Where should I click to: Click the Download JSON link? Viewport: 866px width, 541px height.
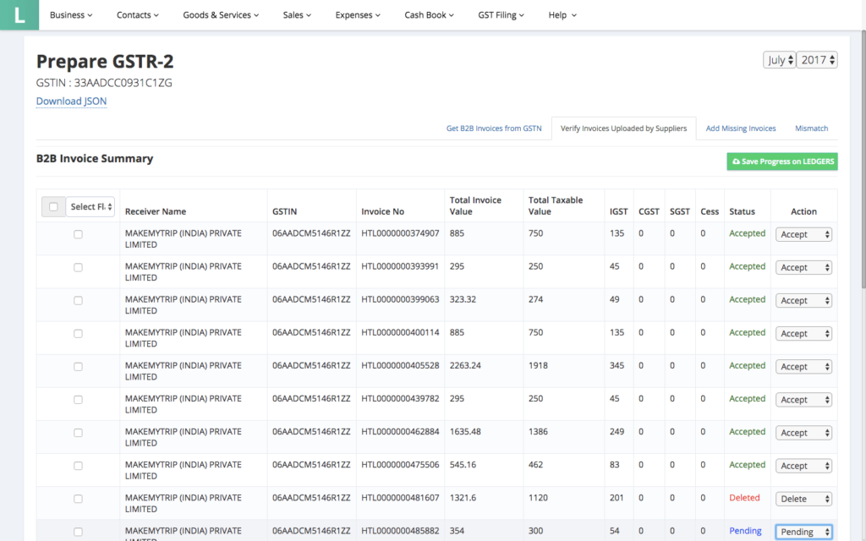click(x=71, y=101)
